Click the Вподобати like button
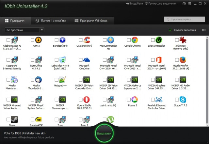 point(134,4)
